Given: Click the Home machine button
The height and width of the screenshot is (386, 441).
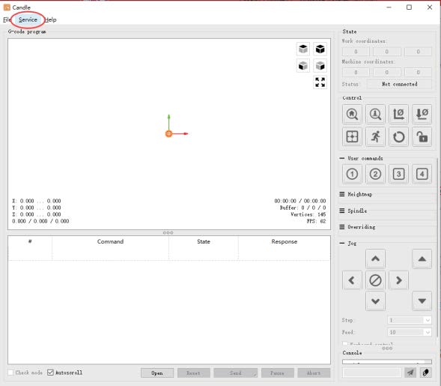Looking at the screenshot, I should [x=352, y=114].
